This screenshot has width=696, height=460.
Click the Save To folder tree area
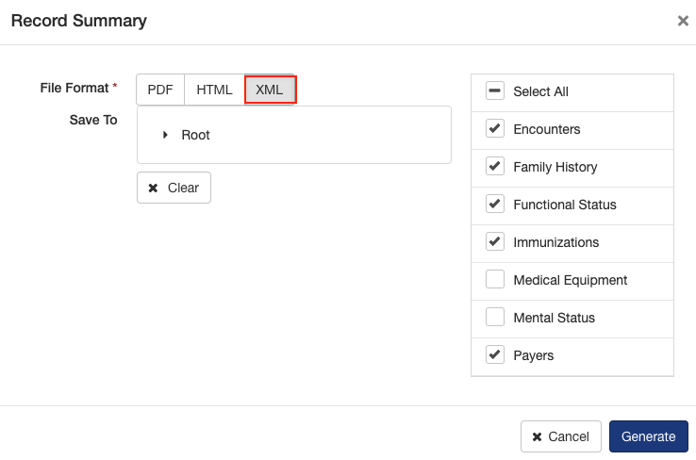coord(294,135)
